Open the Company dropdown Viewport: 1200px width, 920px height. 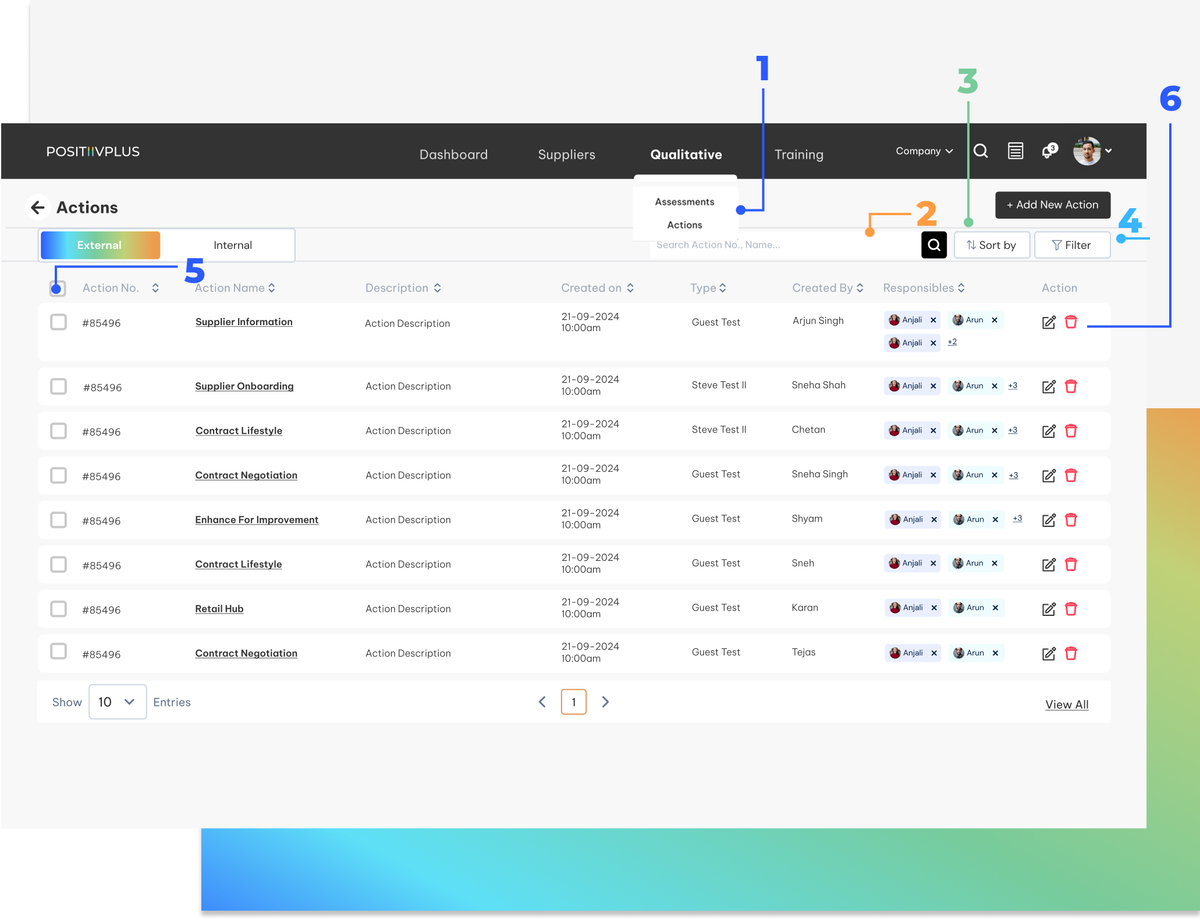coord(924,151)
